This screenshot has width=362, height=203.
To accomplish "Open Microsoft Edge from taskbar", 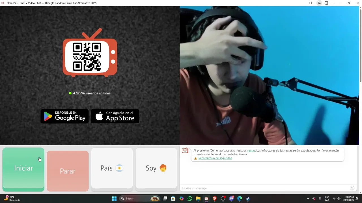I will (x=240, y=198).
